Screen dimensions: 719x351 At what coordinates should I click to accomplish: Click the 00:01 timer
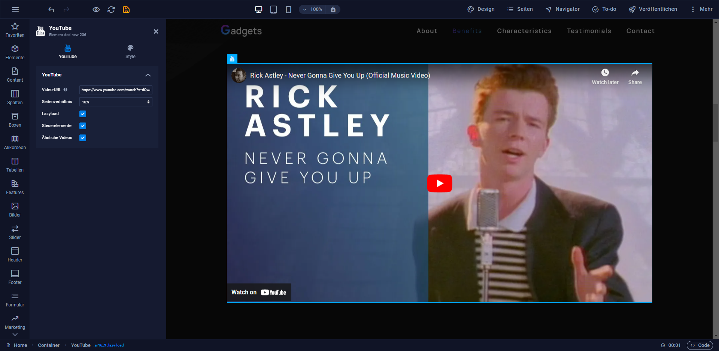point(671,345)
